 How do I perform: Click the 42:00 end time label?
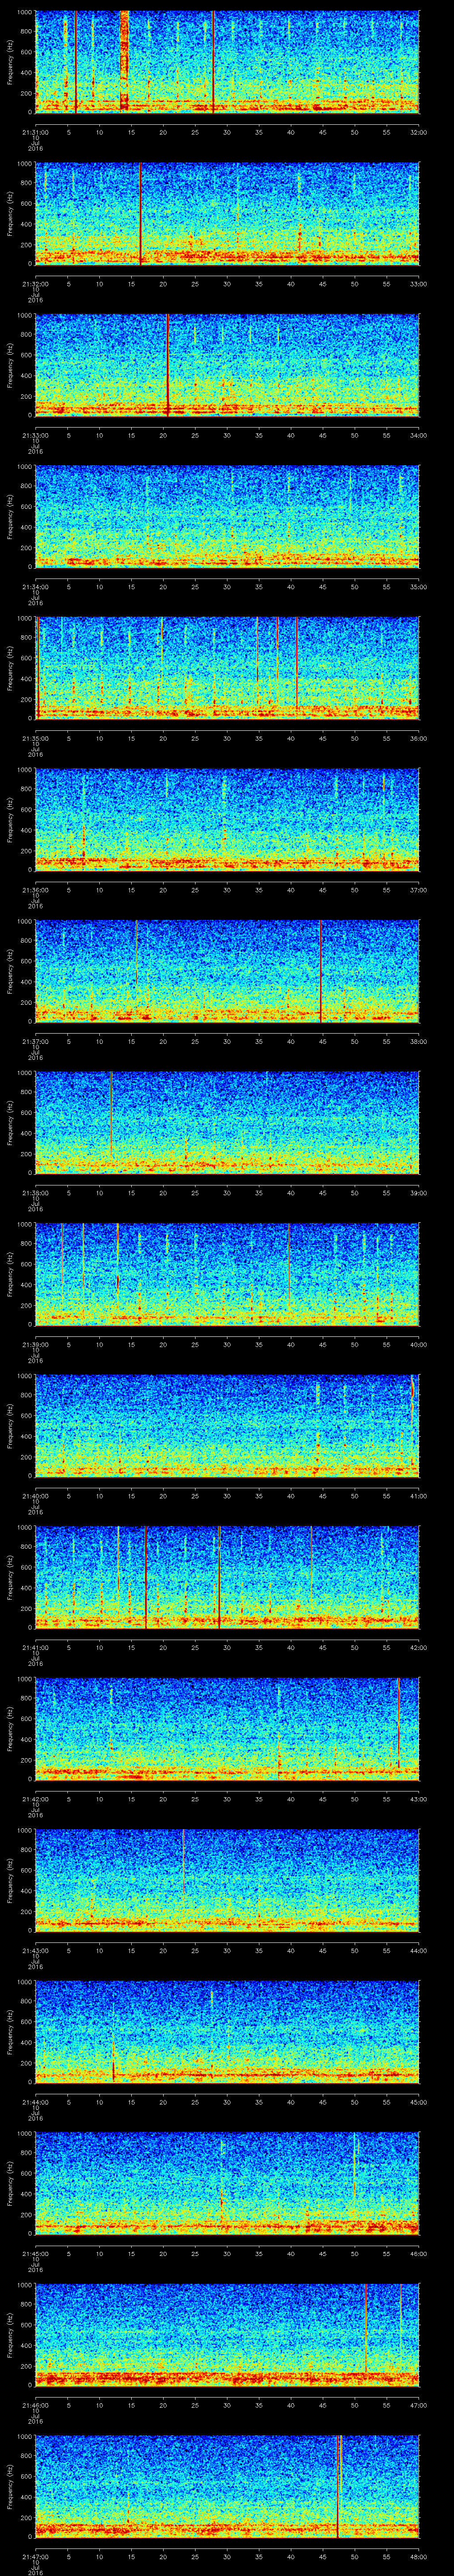point(418,1647)
